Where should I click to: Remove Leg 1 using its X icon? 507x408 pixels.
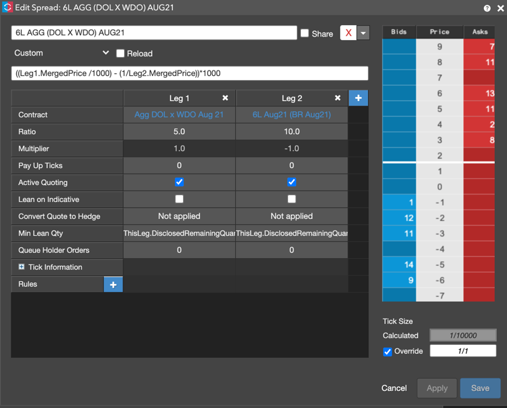pyautogui.click(x=225, y=98)
